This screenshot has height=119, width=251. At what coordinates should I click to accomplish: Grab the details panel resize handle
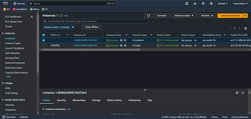coord(145,90)
